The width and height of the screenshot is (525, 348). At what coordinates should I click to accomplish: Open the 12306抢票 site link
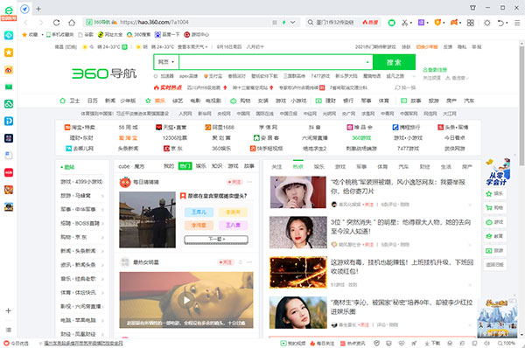click(x=175, y=137)
